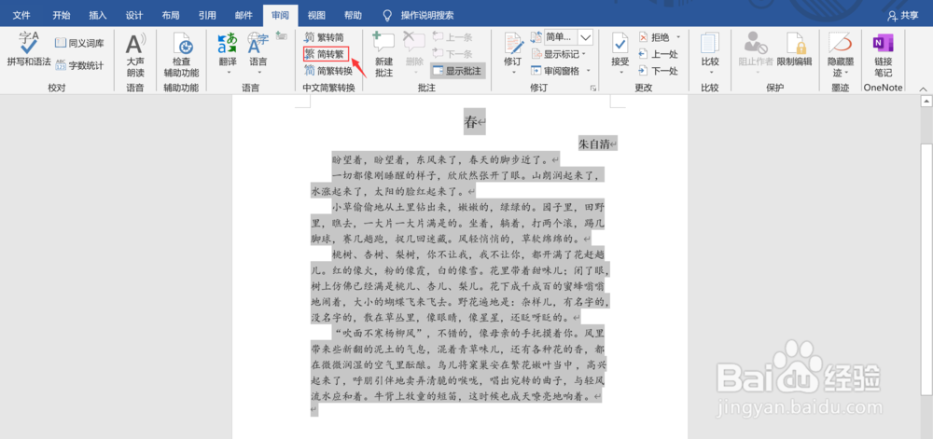
Task: Open the 翻译 translate tool
Action: [228, 55]
